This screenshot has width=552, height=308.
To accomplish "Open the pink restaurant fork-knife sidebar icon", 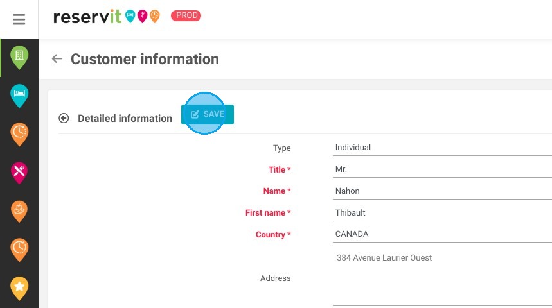I will (19, 173).
